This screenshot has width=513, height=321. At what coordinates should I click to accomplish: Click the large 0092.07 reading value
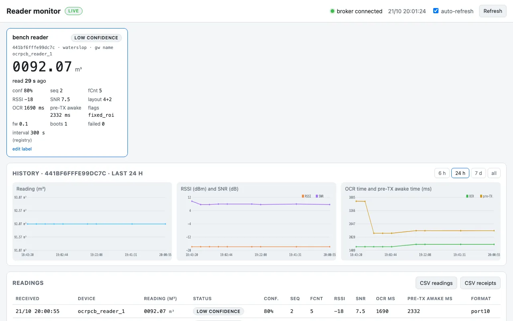[x=42, y=67]
